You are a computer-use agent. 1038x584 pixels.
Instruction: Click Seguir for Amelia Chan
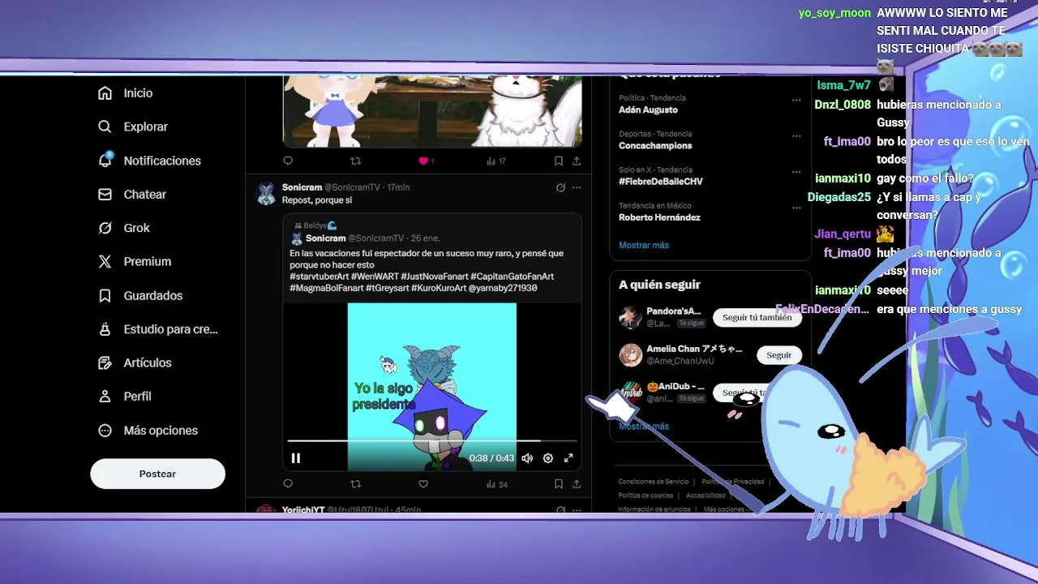[778, 355]
